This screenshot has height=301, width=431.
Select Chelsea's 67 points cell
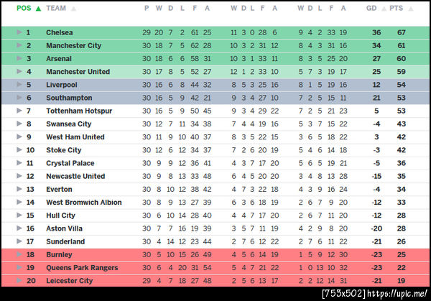click(x=402, y=32)
